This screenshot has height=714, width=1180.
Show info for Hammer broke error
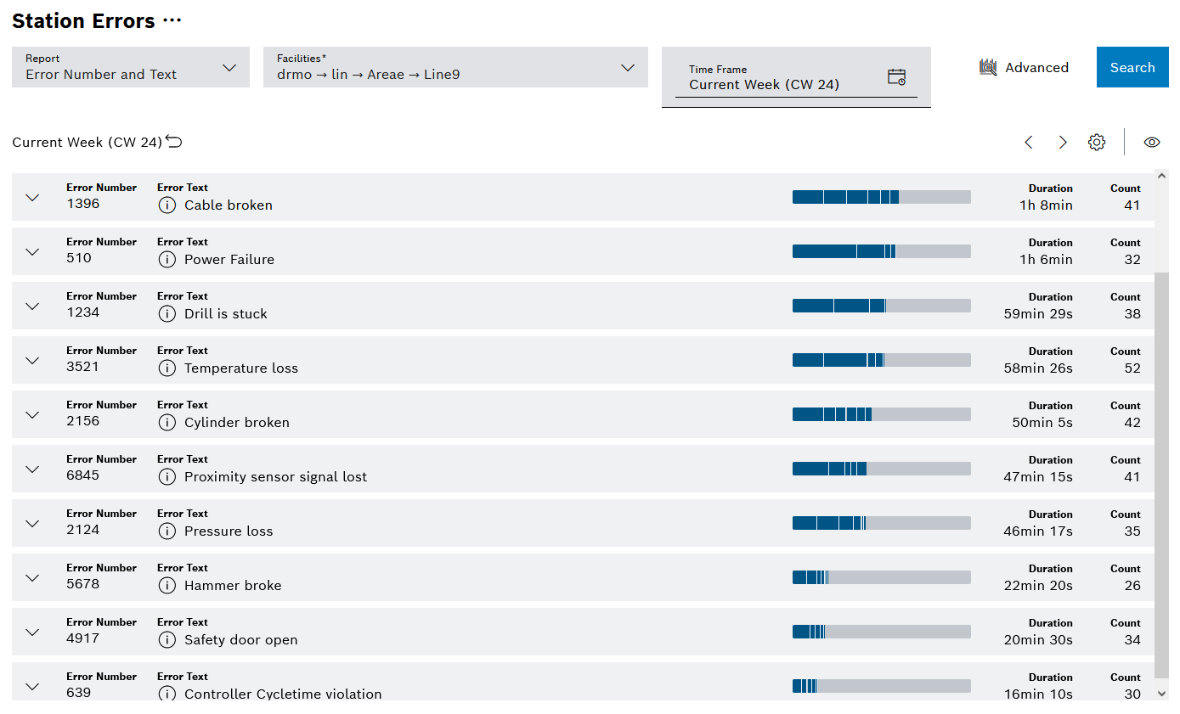point(167,586)
